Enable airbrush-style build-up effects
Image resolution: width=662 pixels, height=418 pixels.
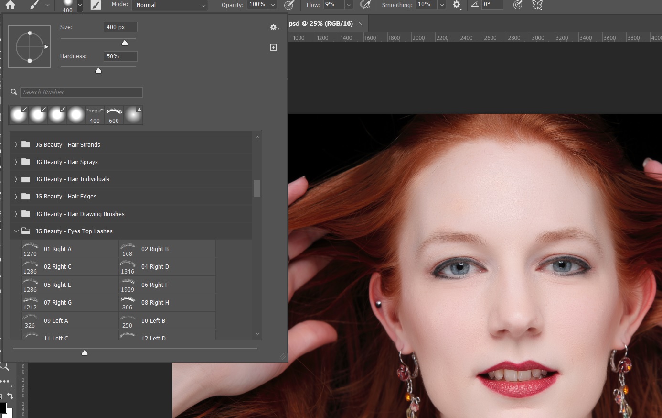(365, 5)
